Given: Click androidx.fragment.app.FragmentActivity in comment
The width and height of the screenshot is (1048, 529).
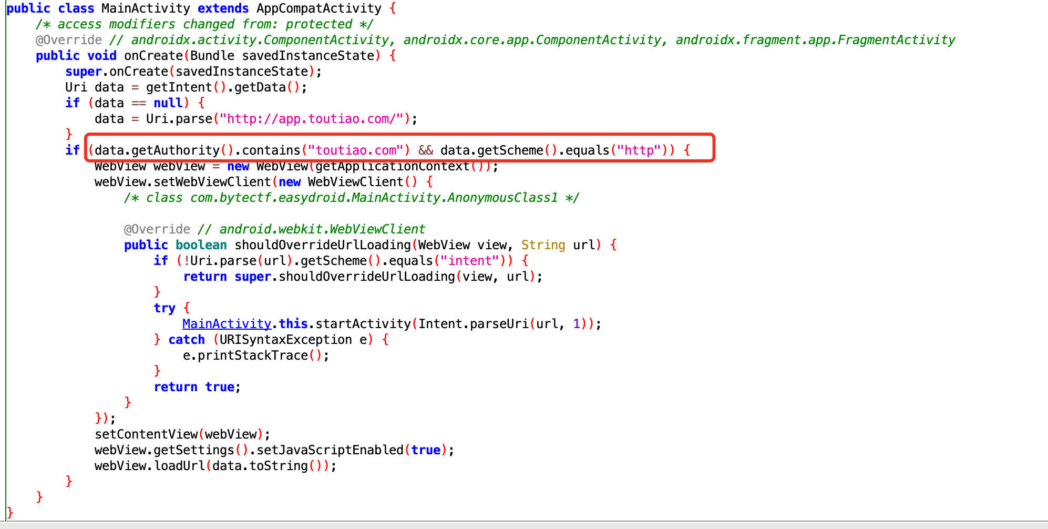Looking at the screenshot, I should [x=815, y=40].
